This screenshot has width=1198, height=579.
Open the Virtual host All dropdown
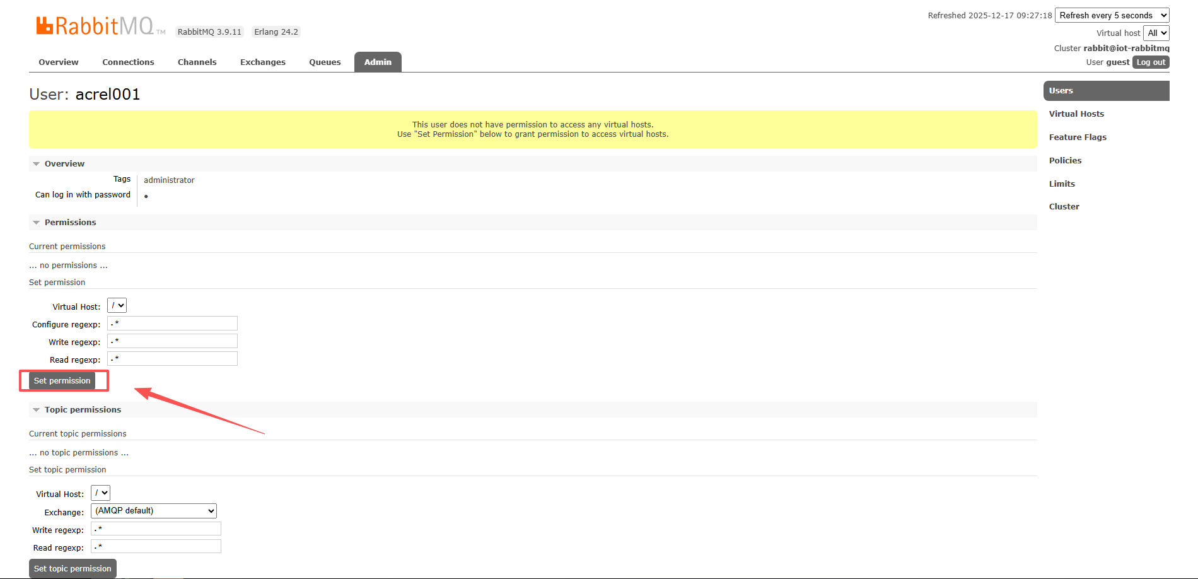(x=1156, y=33)
